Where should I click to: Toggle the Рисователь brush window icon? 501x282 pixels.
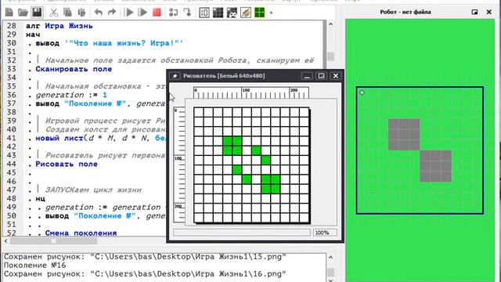point(246,13)
